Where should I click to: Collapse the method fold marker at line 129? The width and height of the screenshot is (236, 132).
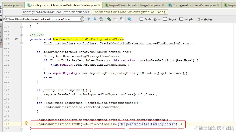point(21,44)
